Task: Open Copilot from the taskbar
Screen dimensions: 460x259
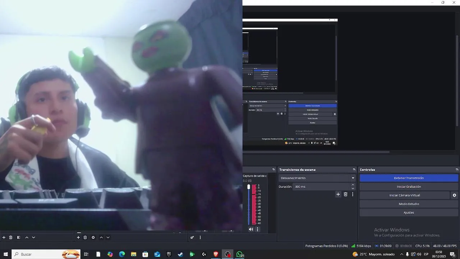Action: 110,254
